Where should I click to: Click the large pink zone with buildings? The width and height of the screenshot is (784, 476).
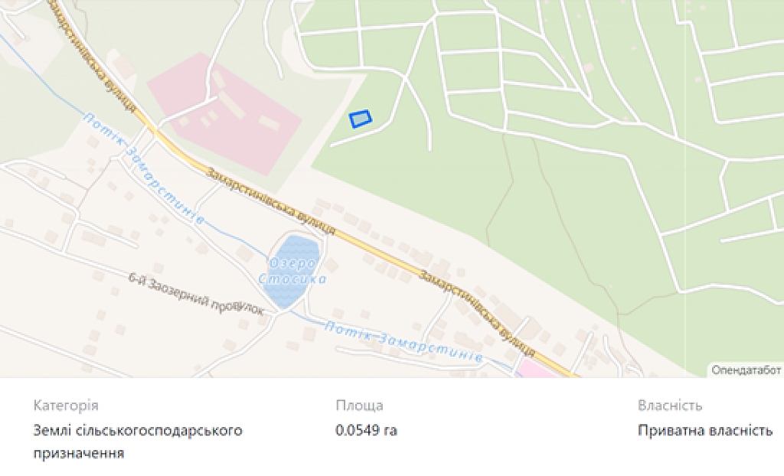pos(224,112)
